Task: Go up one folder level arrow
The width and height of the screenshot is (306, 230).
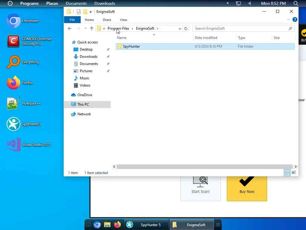Action: click(x=91, y=28)
